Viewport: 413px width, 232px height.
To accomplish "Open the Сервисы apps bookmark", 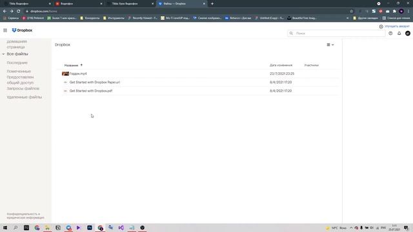I will (x=11, y=18).
